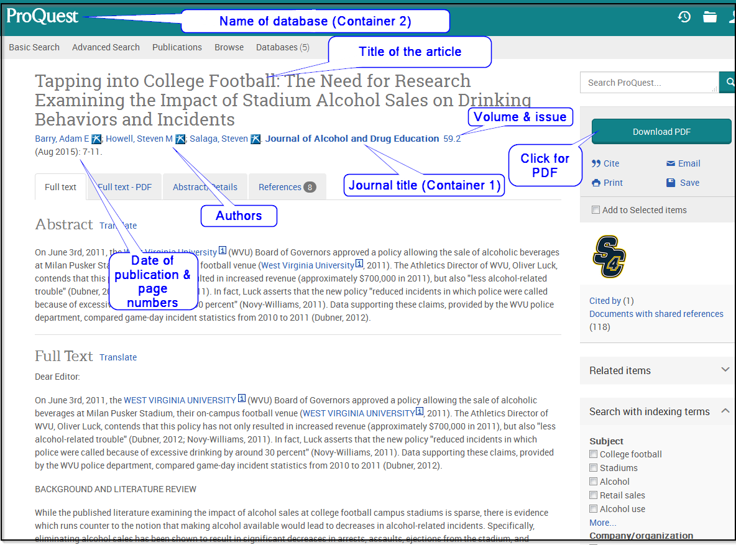The image size is (736, 545).
Task: Click the Download PDF button
Action: [661, 132]
